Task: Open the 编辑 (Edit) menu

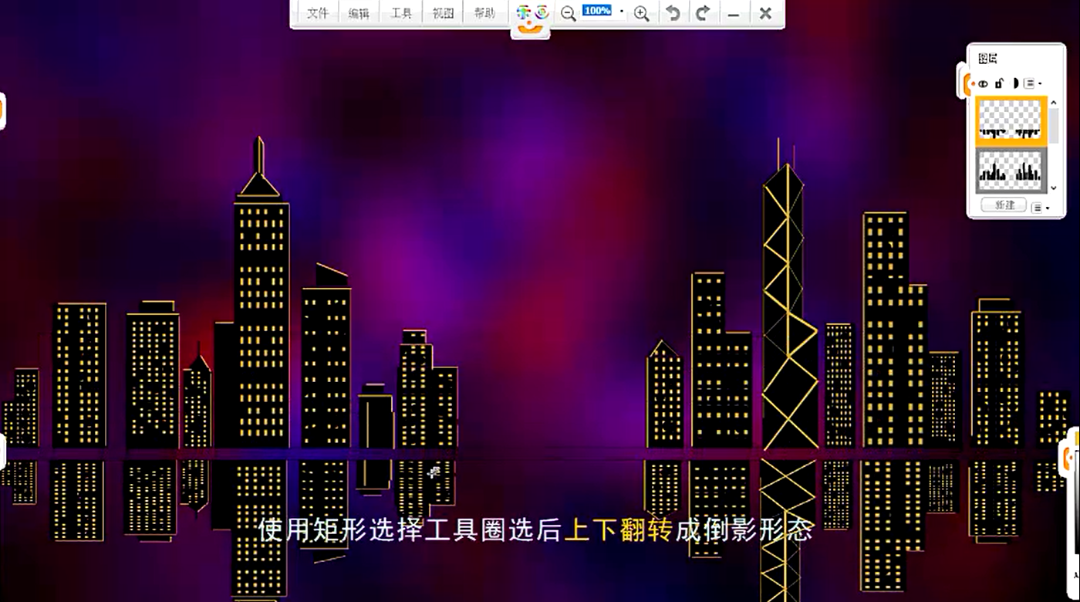Action: [x=359, y=13]
